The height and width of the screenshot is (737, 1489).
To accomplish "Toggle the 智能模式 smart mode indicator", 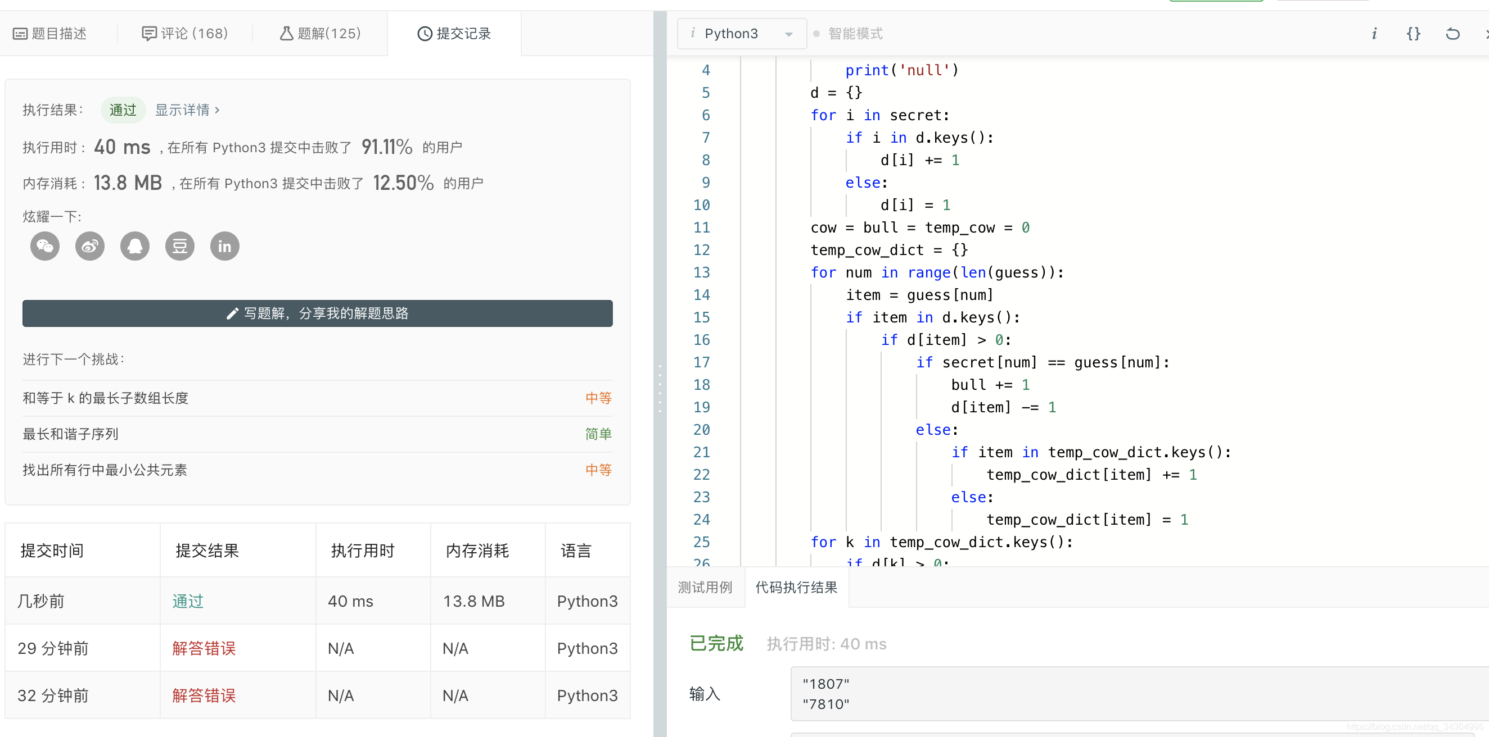I will (848, 34).
